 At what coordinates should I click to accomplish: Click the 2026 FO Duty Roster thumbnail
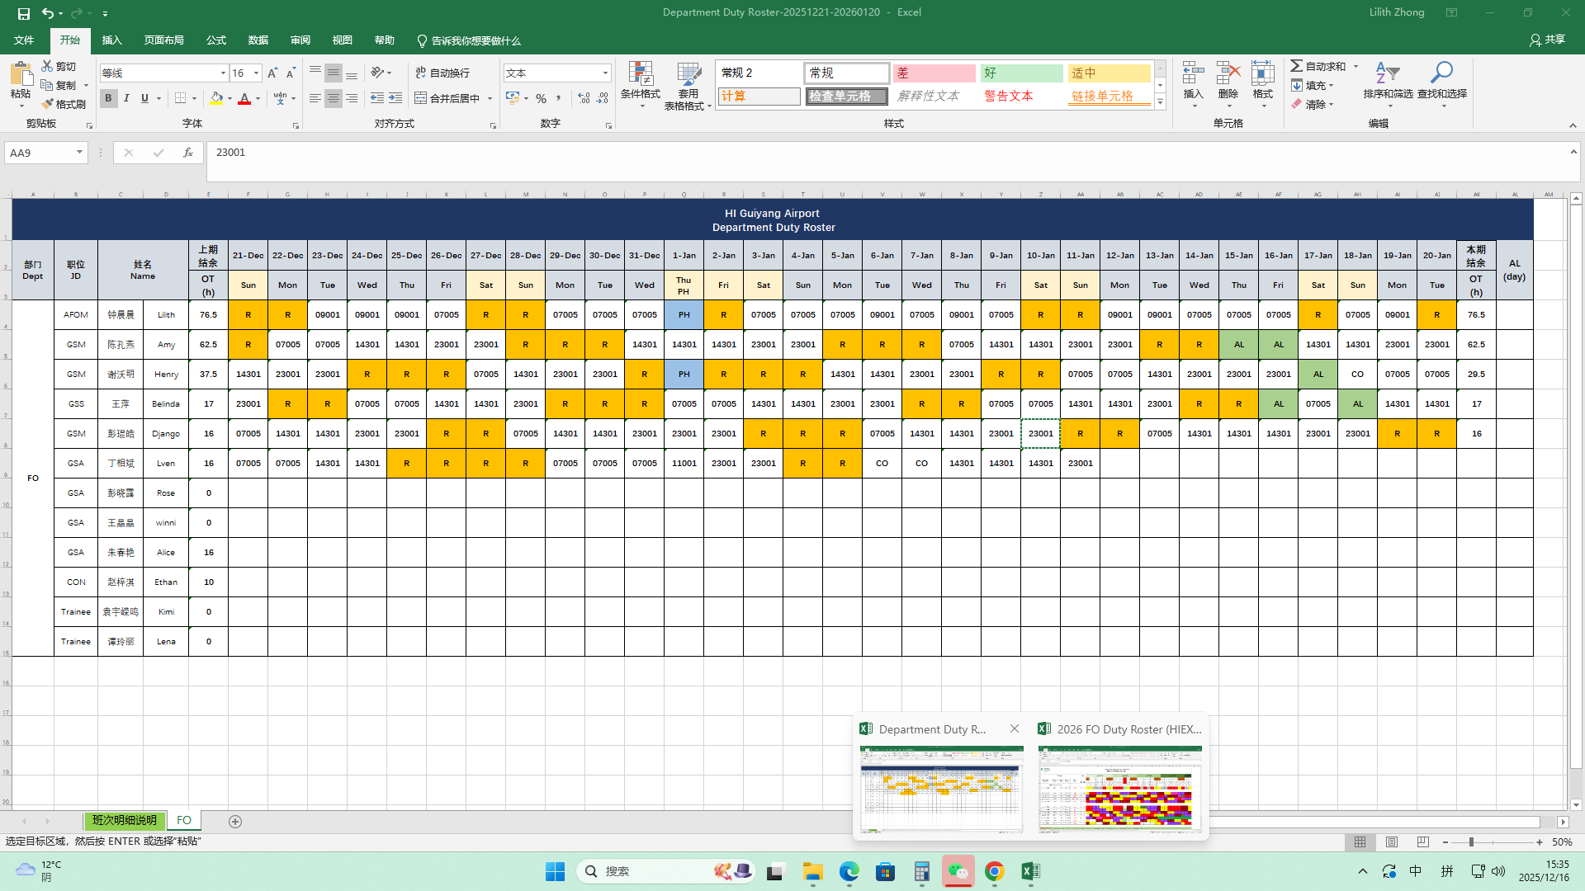tap(1119, 788)
